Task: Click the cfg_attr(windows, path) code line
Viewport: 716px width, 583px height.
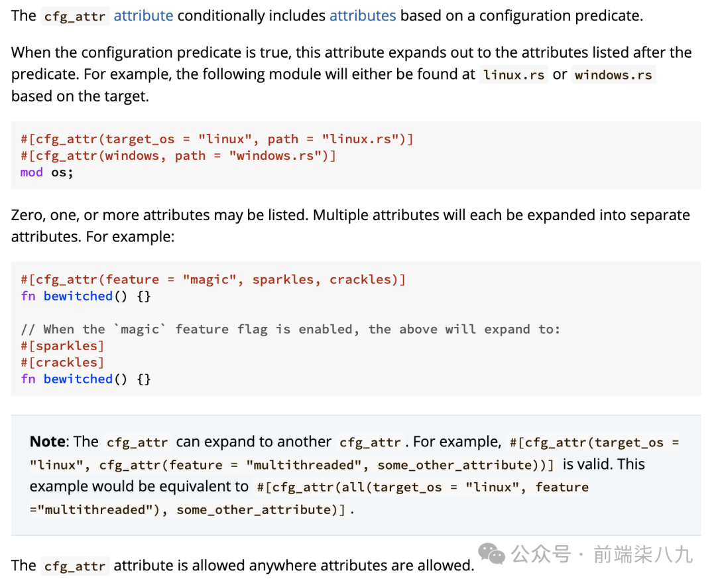Action: click(x=178, y=156)
